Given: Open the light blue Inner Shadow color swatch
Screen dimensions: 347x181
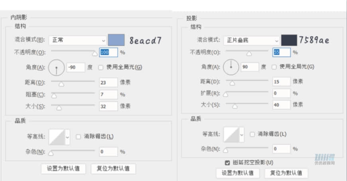Looking at the screenshot, I should click(x=116, y=40).
